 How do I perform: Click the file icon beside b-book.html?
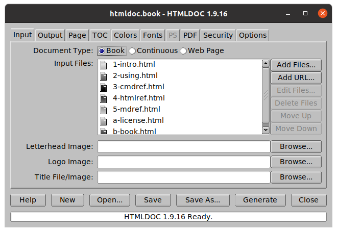[x=103, y=131]
